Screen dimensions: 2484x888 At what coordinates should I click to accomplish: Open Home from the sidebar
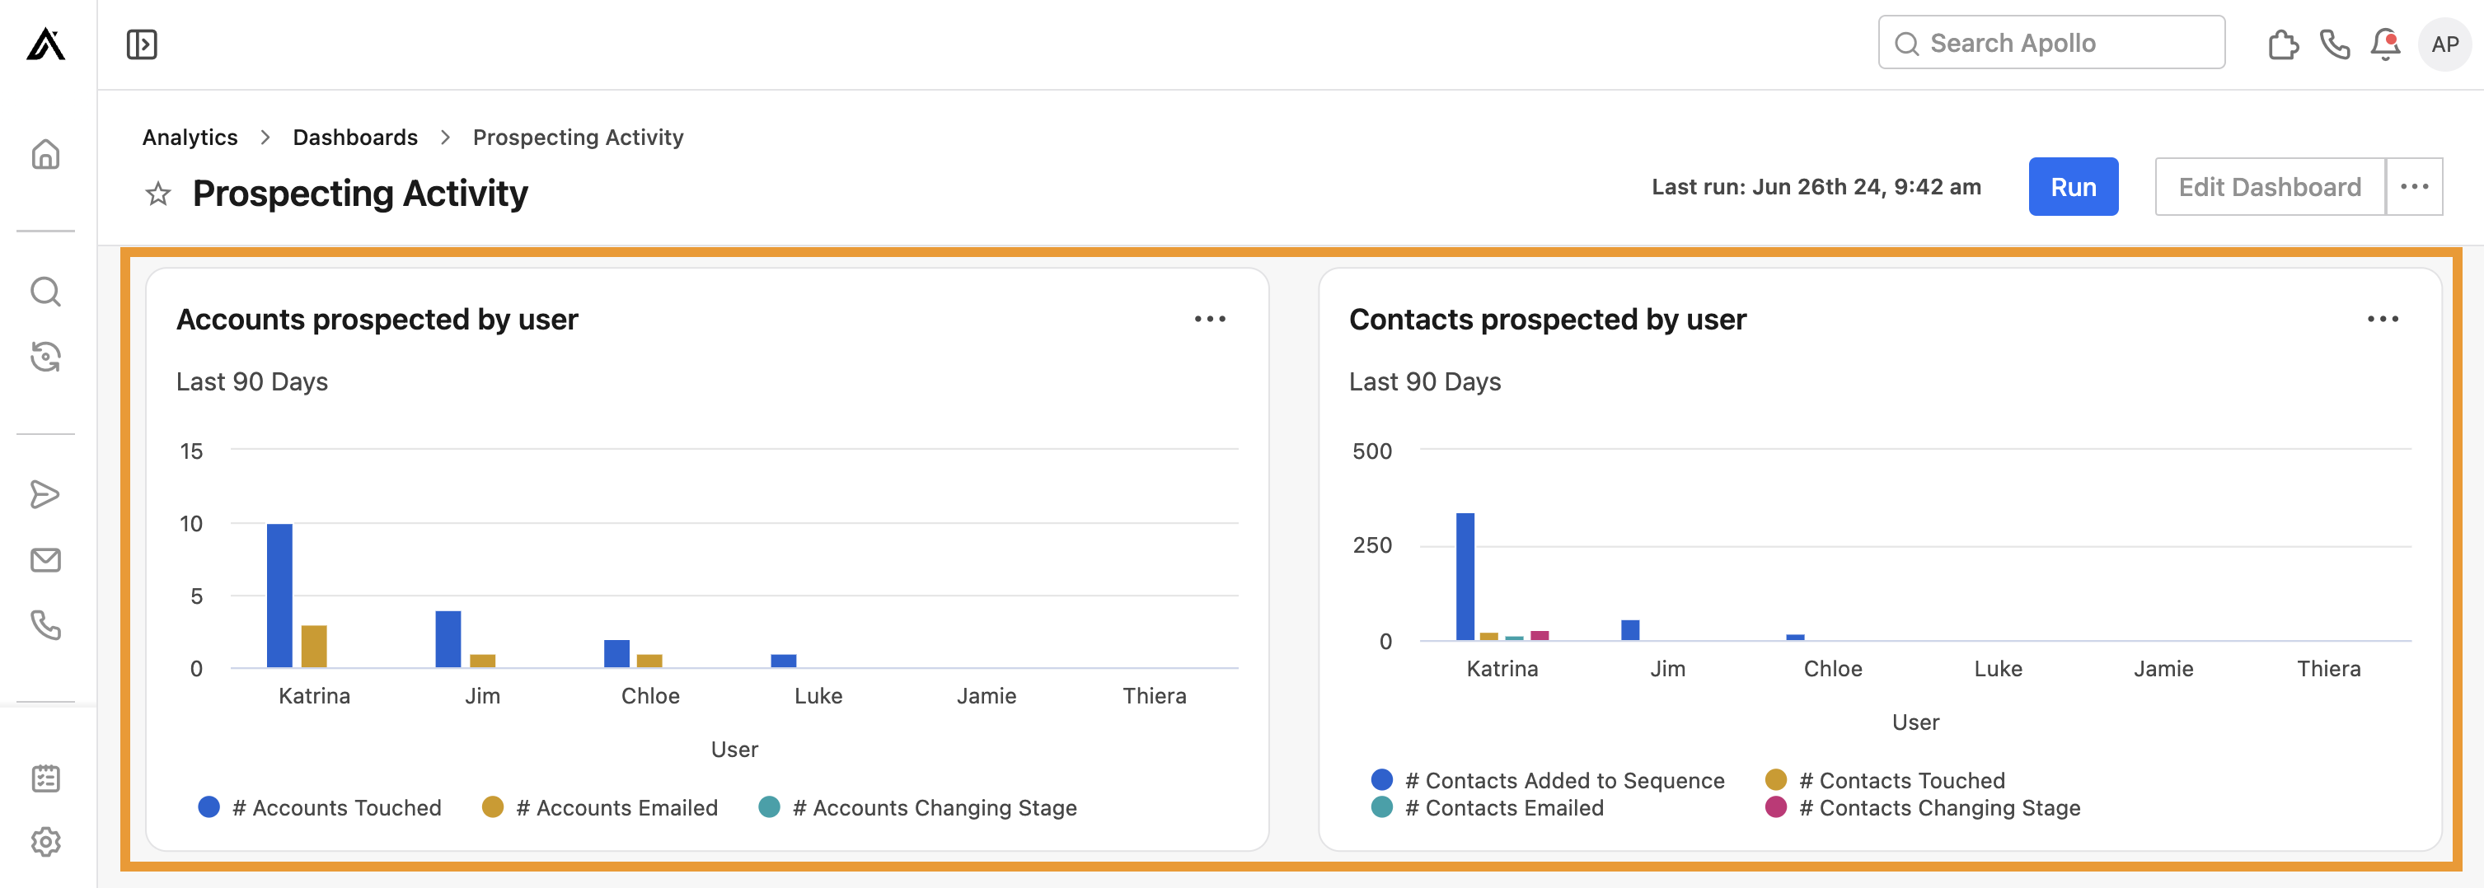click(45, 154)
